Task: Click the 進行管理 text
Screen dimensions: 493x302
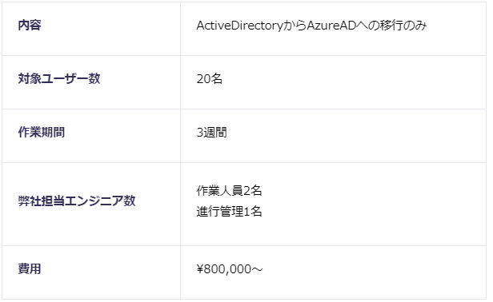Action: pyautogui.click(x=220, y=211)
